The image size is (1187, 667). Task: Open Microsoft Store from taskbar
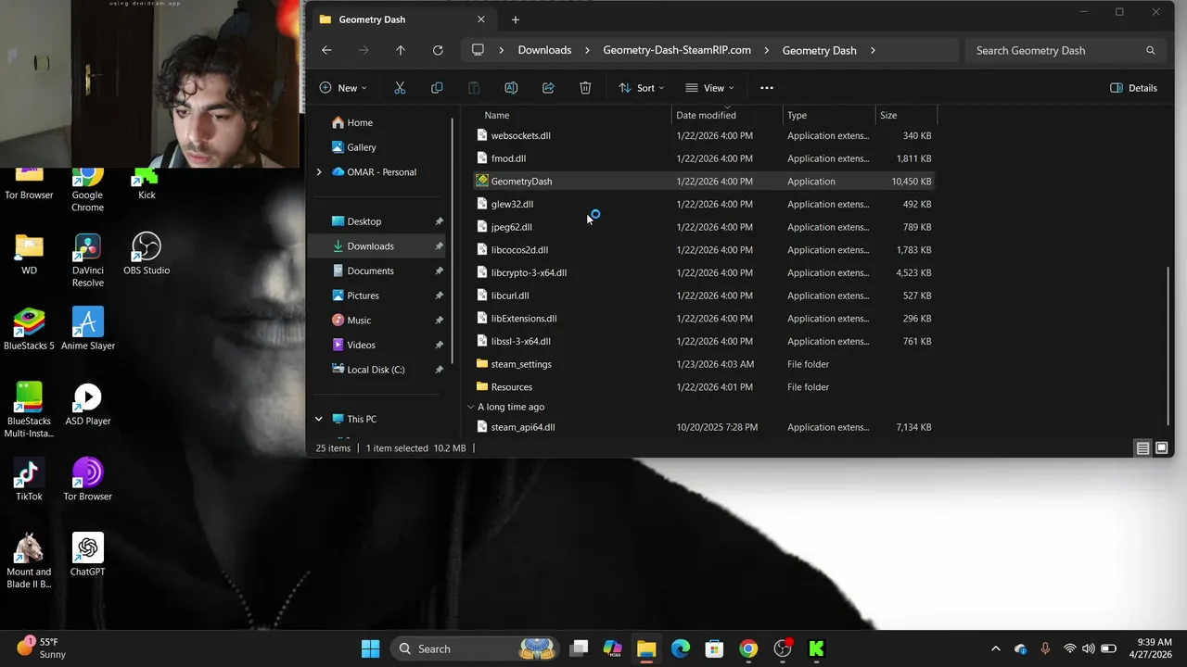click(714, 648)
